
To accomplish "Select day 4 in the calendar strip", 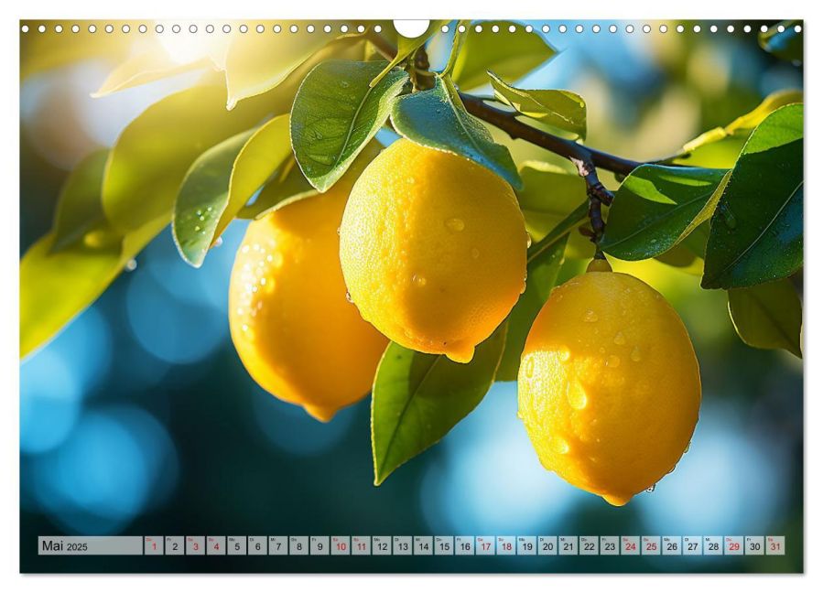I will [x=216, y=546].
